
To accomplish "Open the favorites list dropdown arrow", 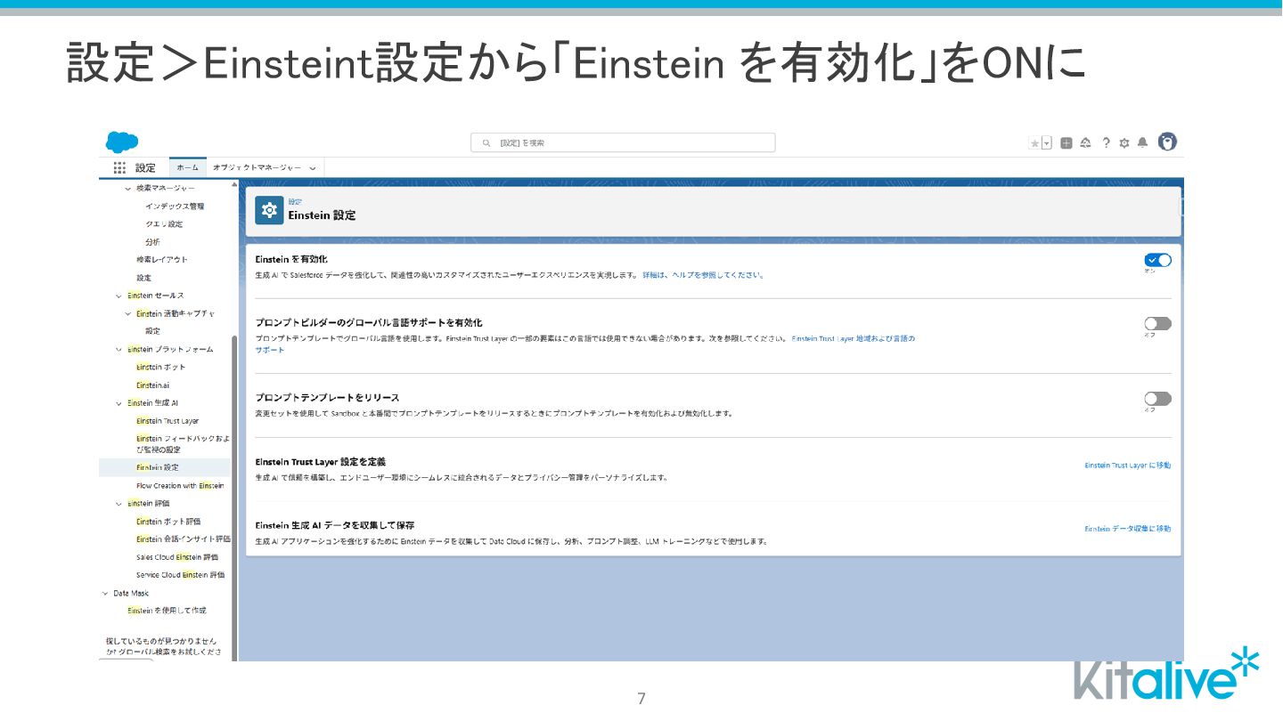I will pos(1047,142).
